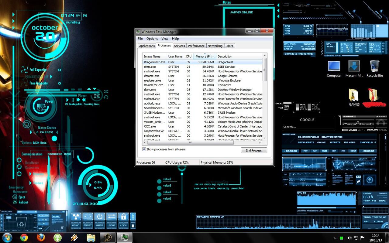389x243 pixels.
Task: Click the End Process button
Action: point(254,150)
